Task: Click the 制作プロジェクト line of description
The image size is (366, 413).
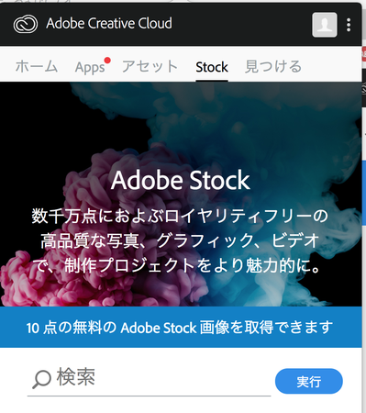Action: 176,265
